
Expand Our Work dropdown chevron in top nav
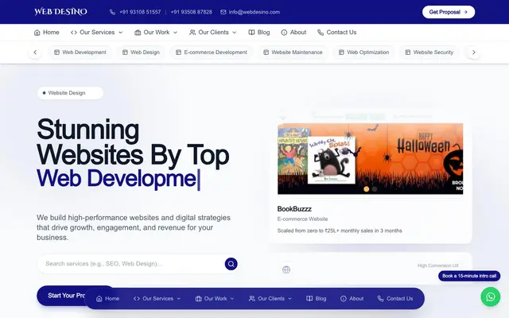coord(175,33)
